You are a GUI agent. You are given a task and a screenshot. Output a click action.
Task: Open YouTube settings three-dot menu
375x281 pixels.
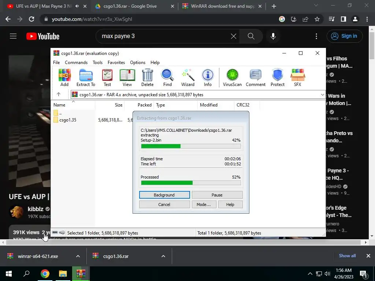(x=316, y=36)
